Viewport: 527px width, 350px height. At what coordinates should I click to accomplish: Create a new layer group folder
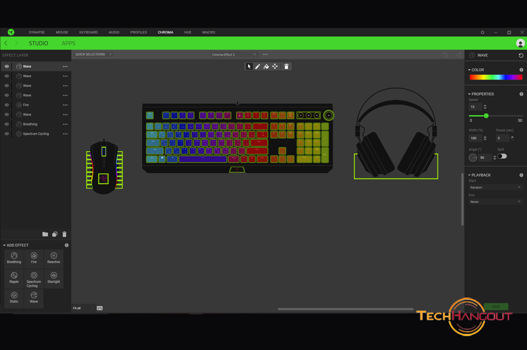coord(45,234)
